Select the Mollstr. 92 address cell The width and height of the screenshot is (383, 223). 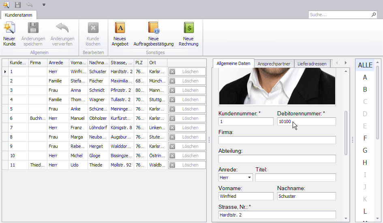click(121, 165)
